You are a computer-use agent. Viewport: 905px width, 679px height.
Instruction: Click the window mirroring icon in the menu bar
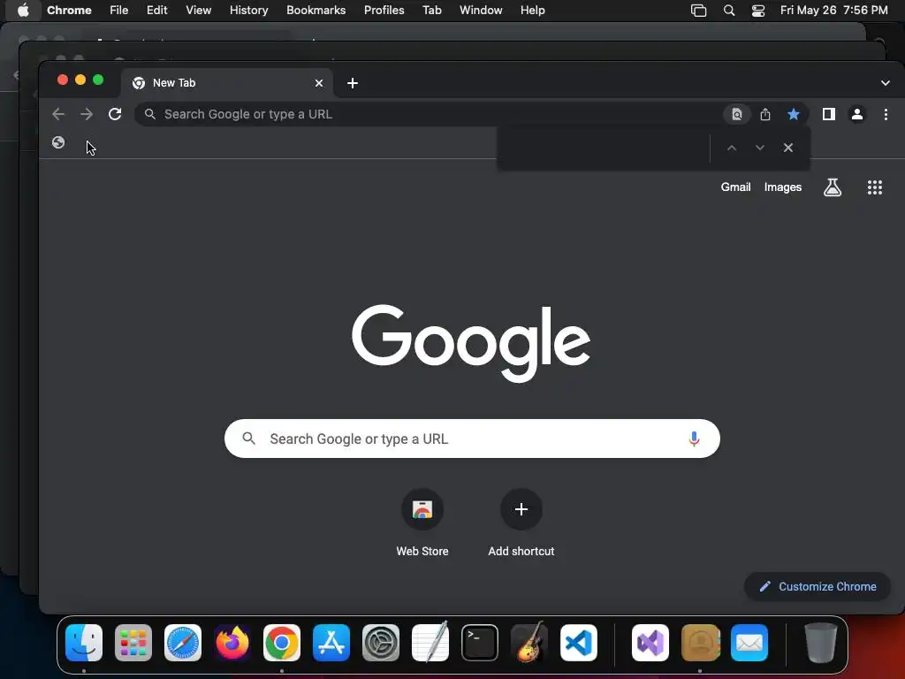[698, 11]
